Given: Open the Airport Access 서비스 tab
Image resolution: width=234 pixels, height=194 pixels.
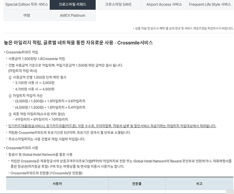Looking at the screenshot, I should click(x=164, y=5).
